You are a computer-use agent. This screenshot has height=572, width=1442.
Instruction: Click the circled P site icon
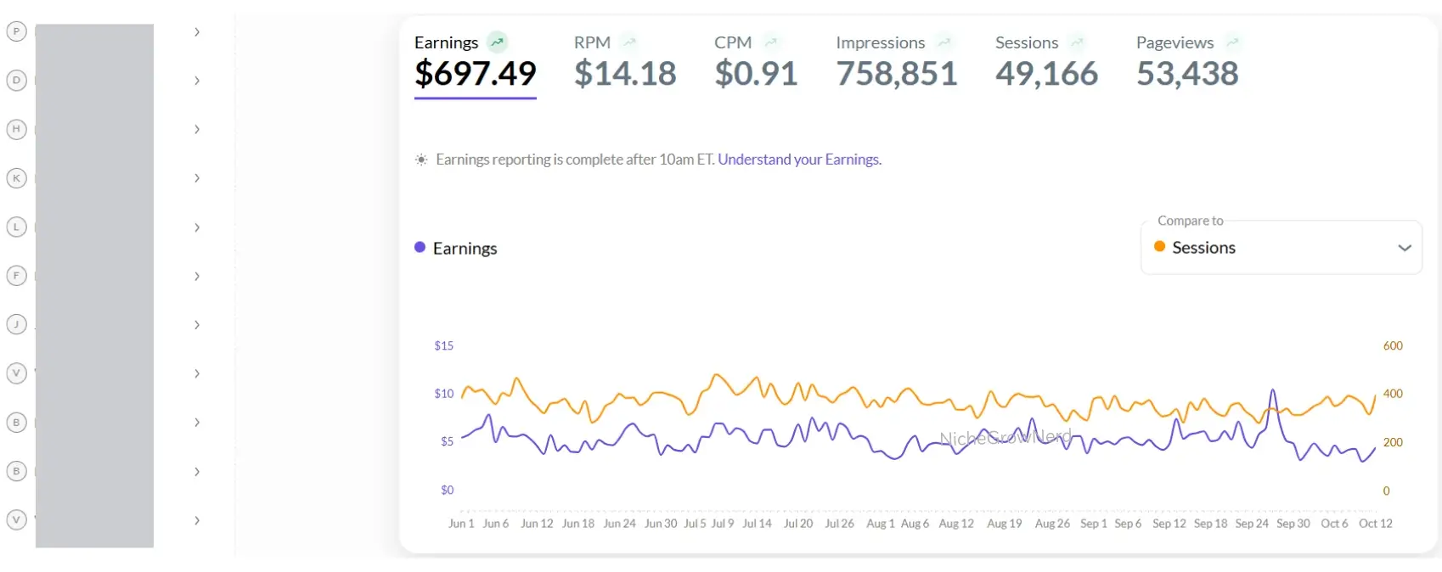pos(16,31)
